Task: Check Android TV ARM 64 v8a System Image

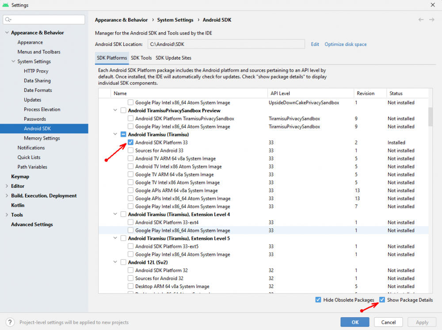Action: click(130, 159)
